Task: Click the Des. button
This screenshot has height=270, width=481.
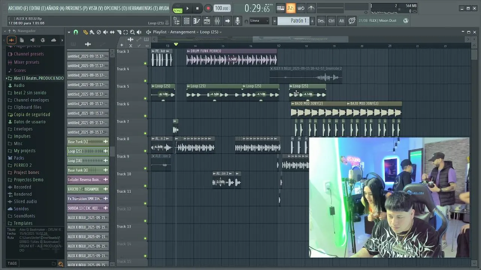Action: click(321, 21)
